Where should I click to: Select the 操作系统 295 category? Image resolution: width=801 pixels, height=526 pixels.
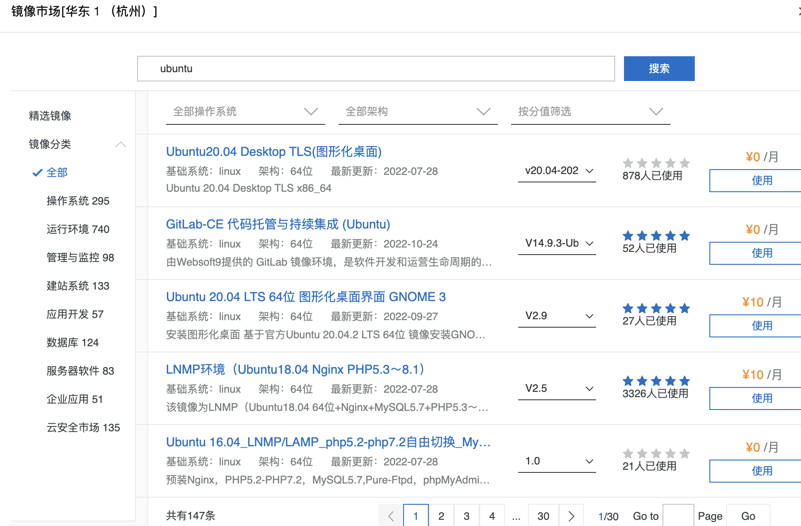coord(78,201)
